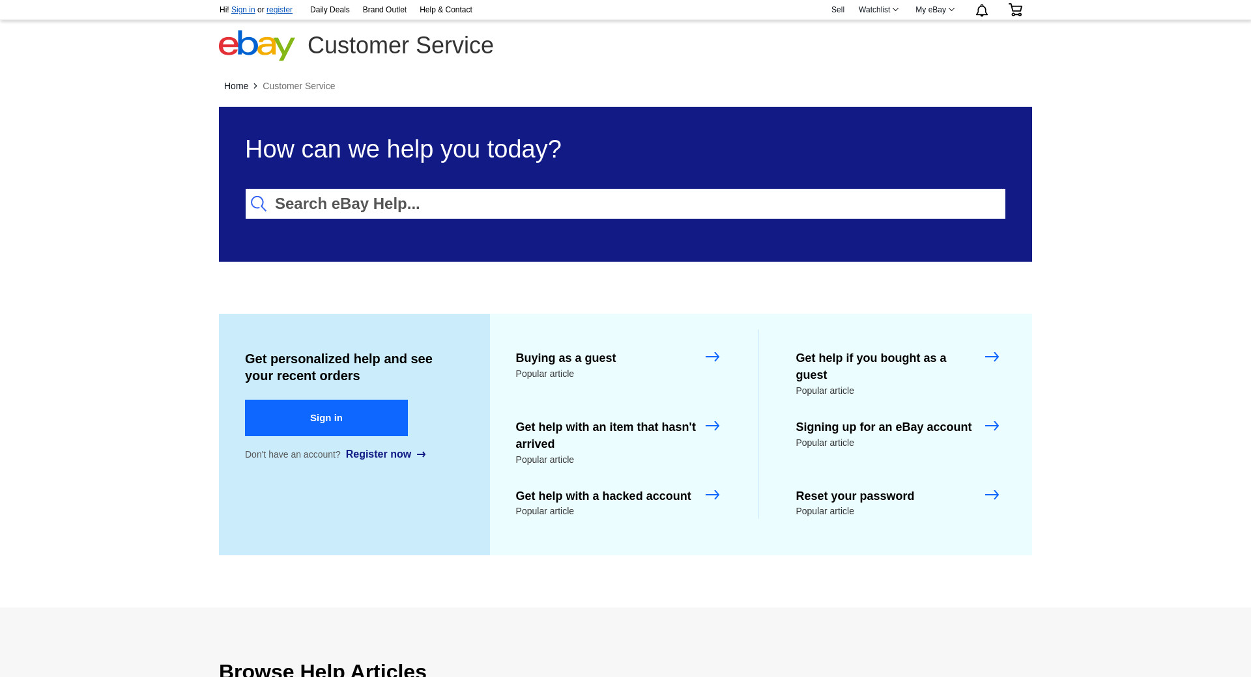Open Signing up for an eBay account
Viewport: 1251px width, 677px height.
[884, 427]
